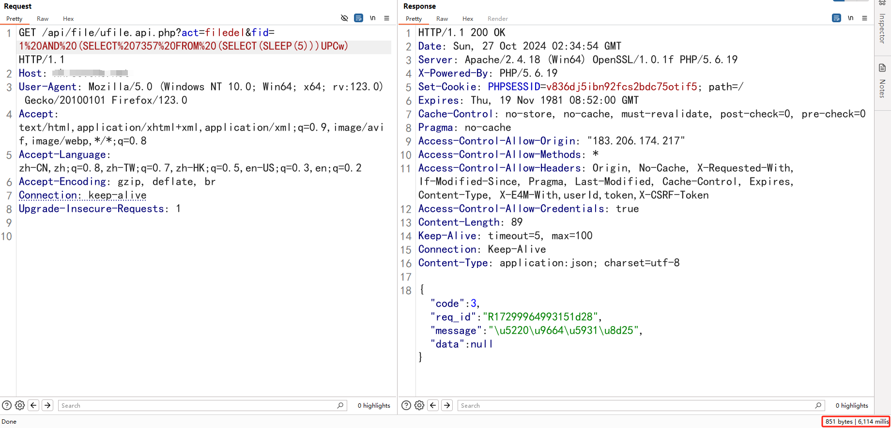
Task: Select response Hex tab
Action: point(468,19)
